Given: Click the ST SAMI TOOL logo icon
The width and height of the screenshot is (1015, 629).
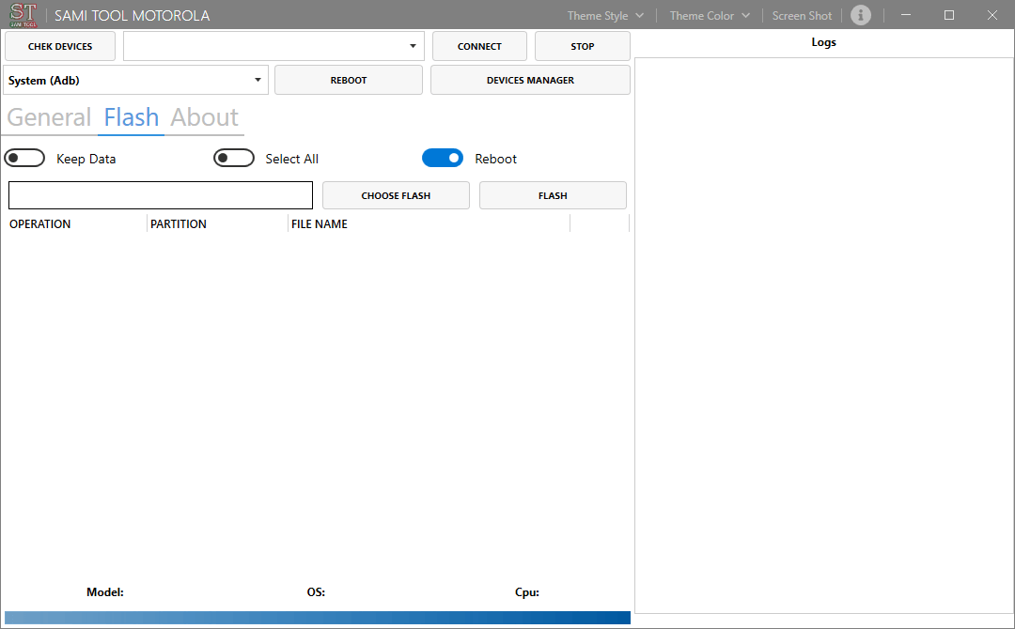Looking at the screenshot, I should 22,15.
